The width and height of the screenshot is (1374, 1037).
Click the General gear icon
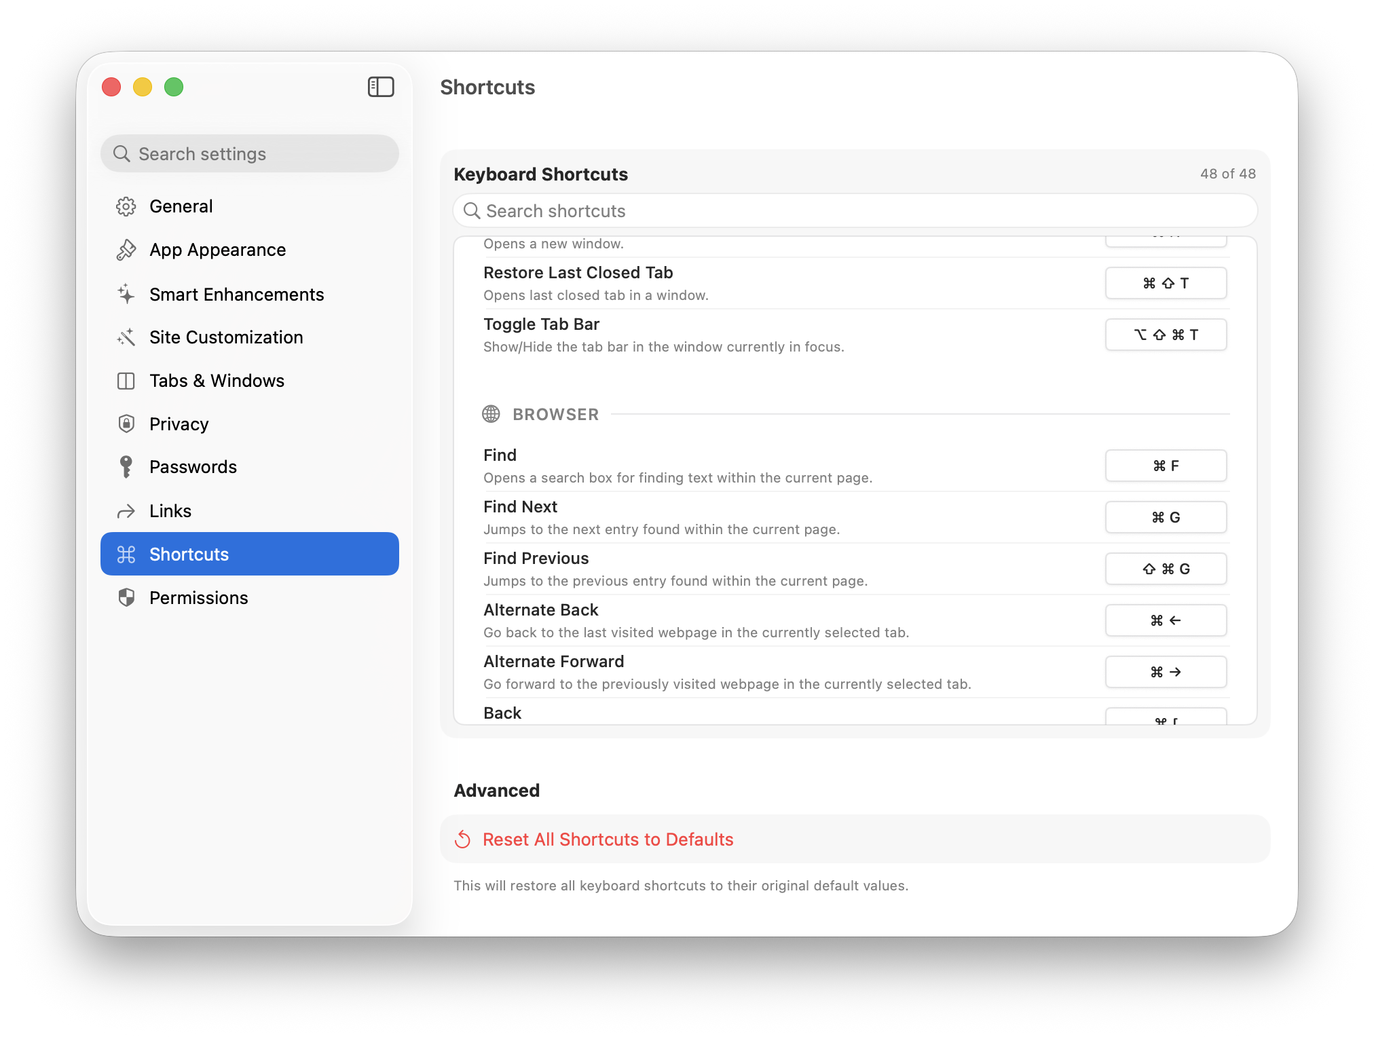[x=126, y=206]
